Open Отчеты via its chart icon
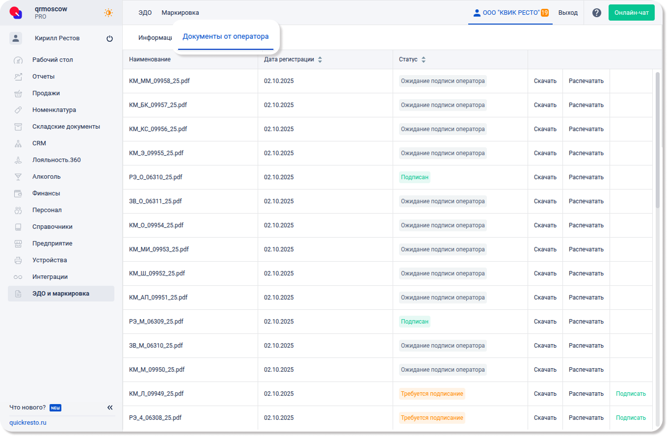667x436 pixels. tap(18, 77)
